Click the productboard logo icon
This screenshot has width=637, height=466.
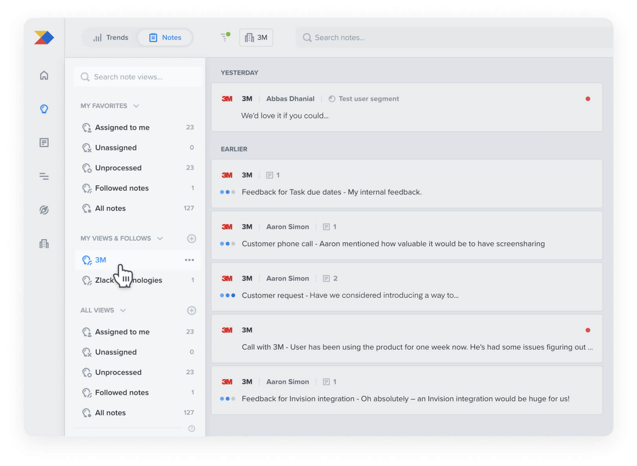(x=44, y=37)
